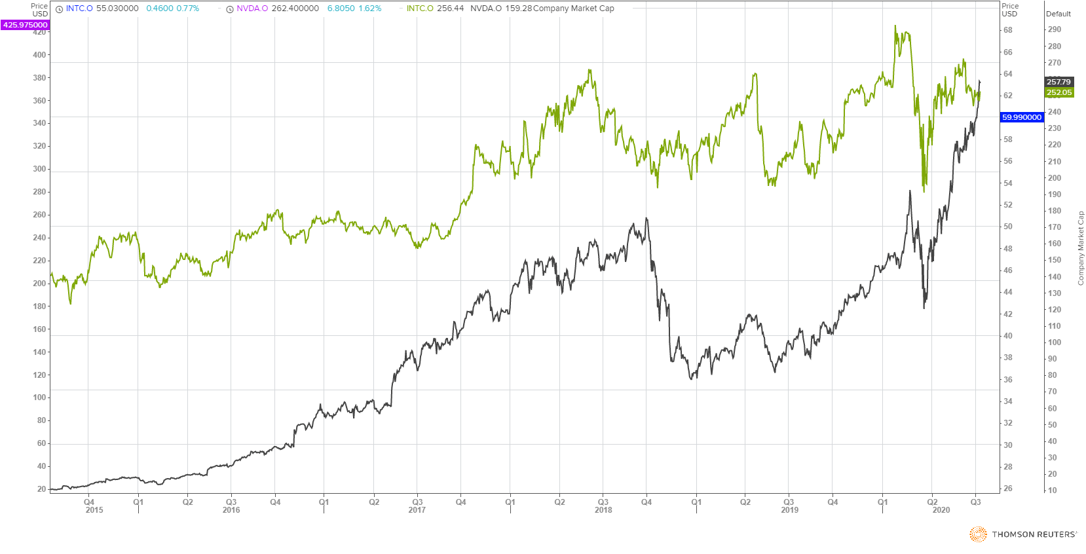1086x554 pixels.
Task: Select the purple NVDA.O legend label
Action: click(252, 9)
